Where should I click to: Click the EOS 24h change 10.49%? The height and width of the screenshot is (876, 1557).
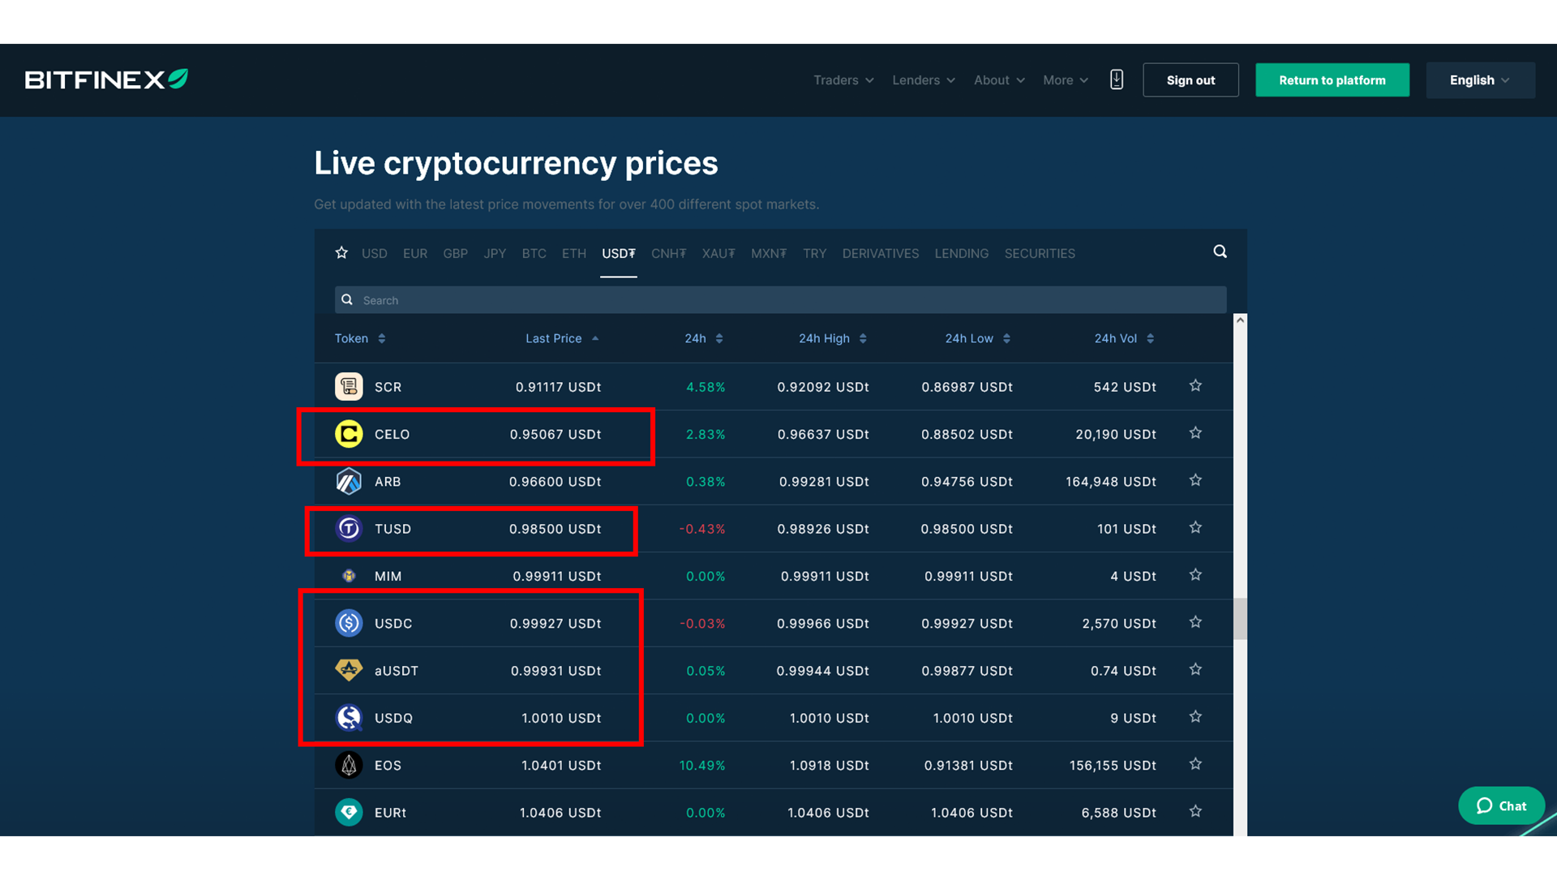click(702, 765)
